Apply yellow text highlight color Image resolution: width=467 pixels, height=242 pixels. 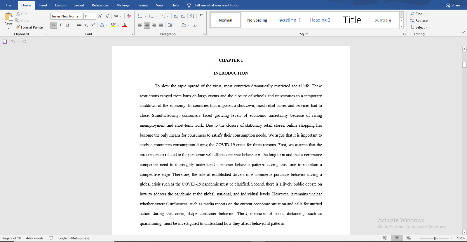click(x=113, y=25)
